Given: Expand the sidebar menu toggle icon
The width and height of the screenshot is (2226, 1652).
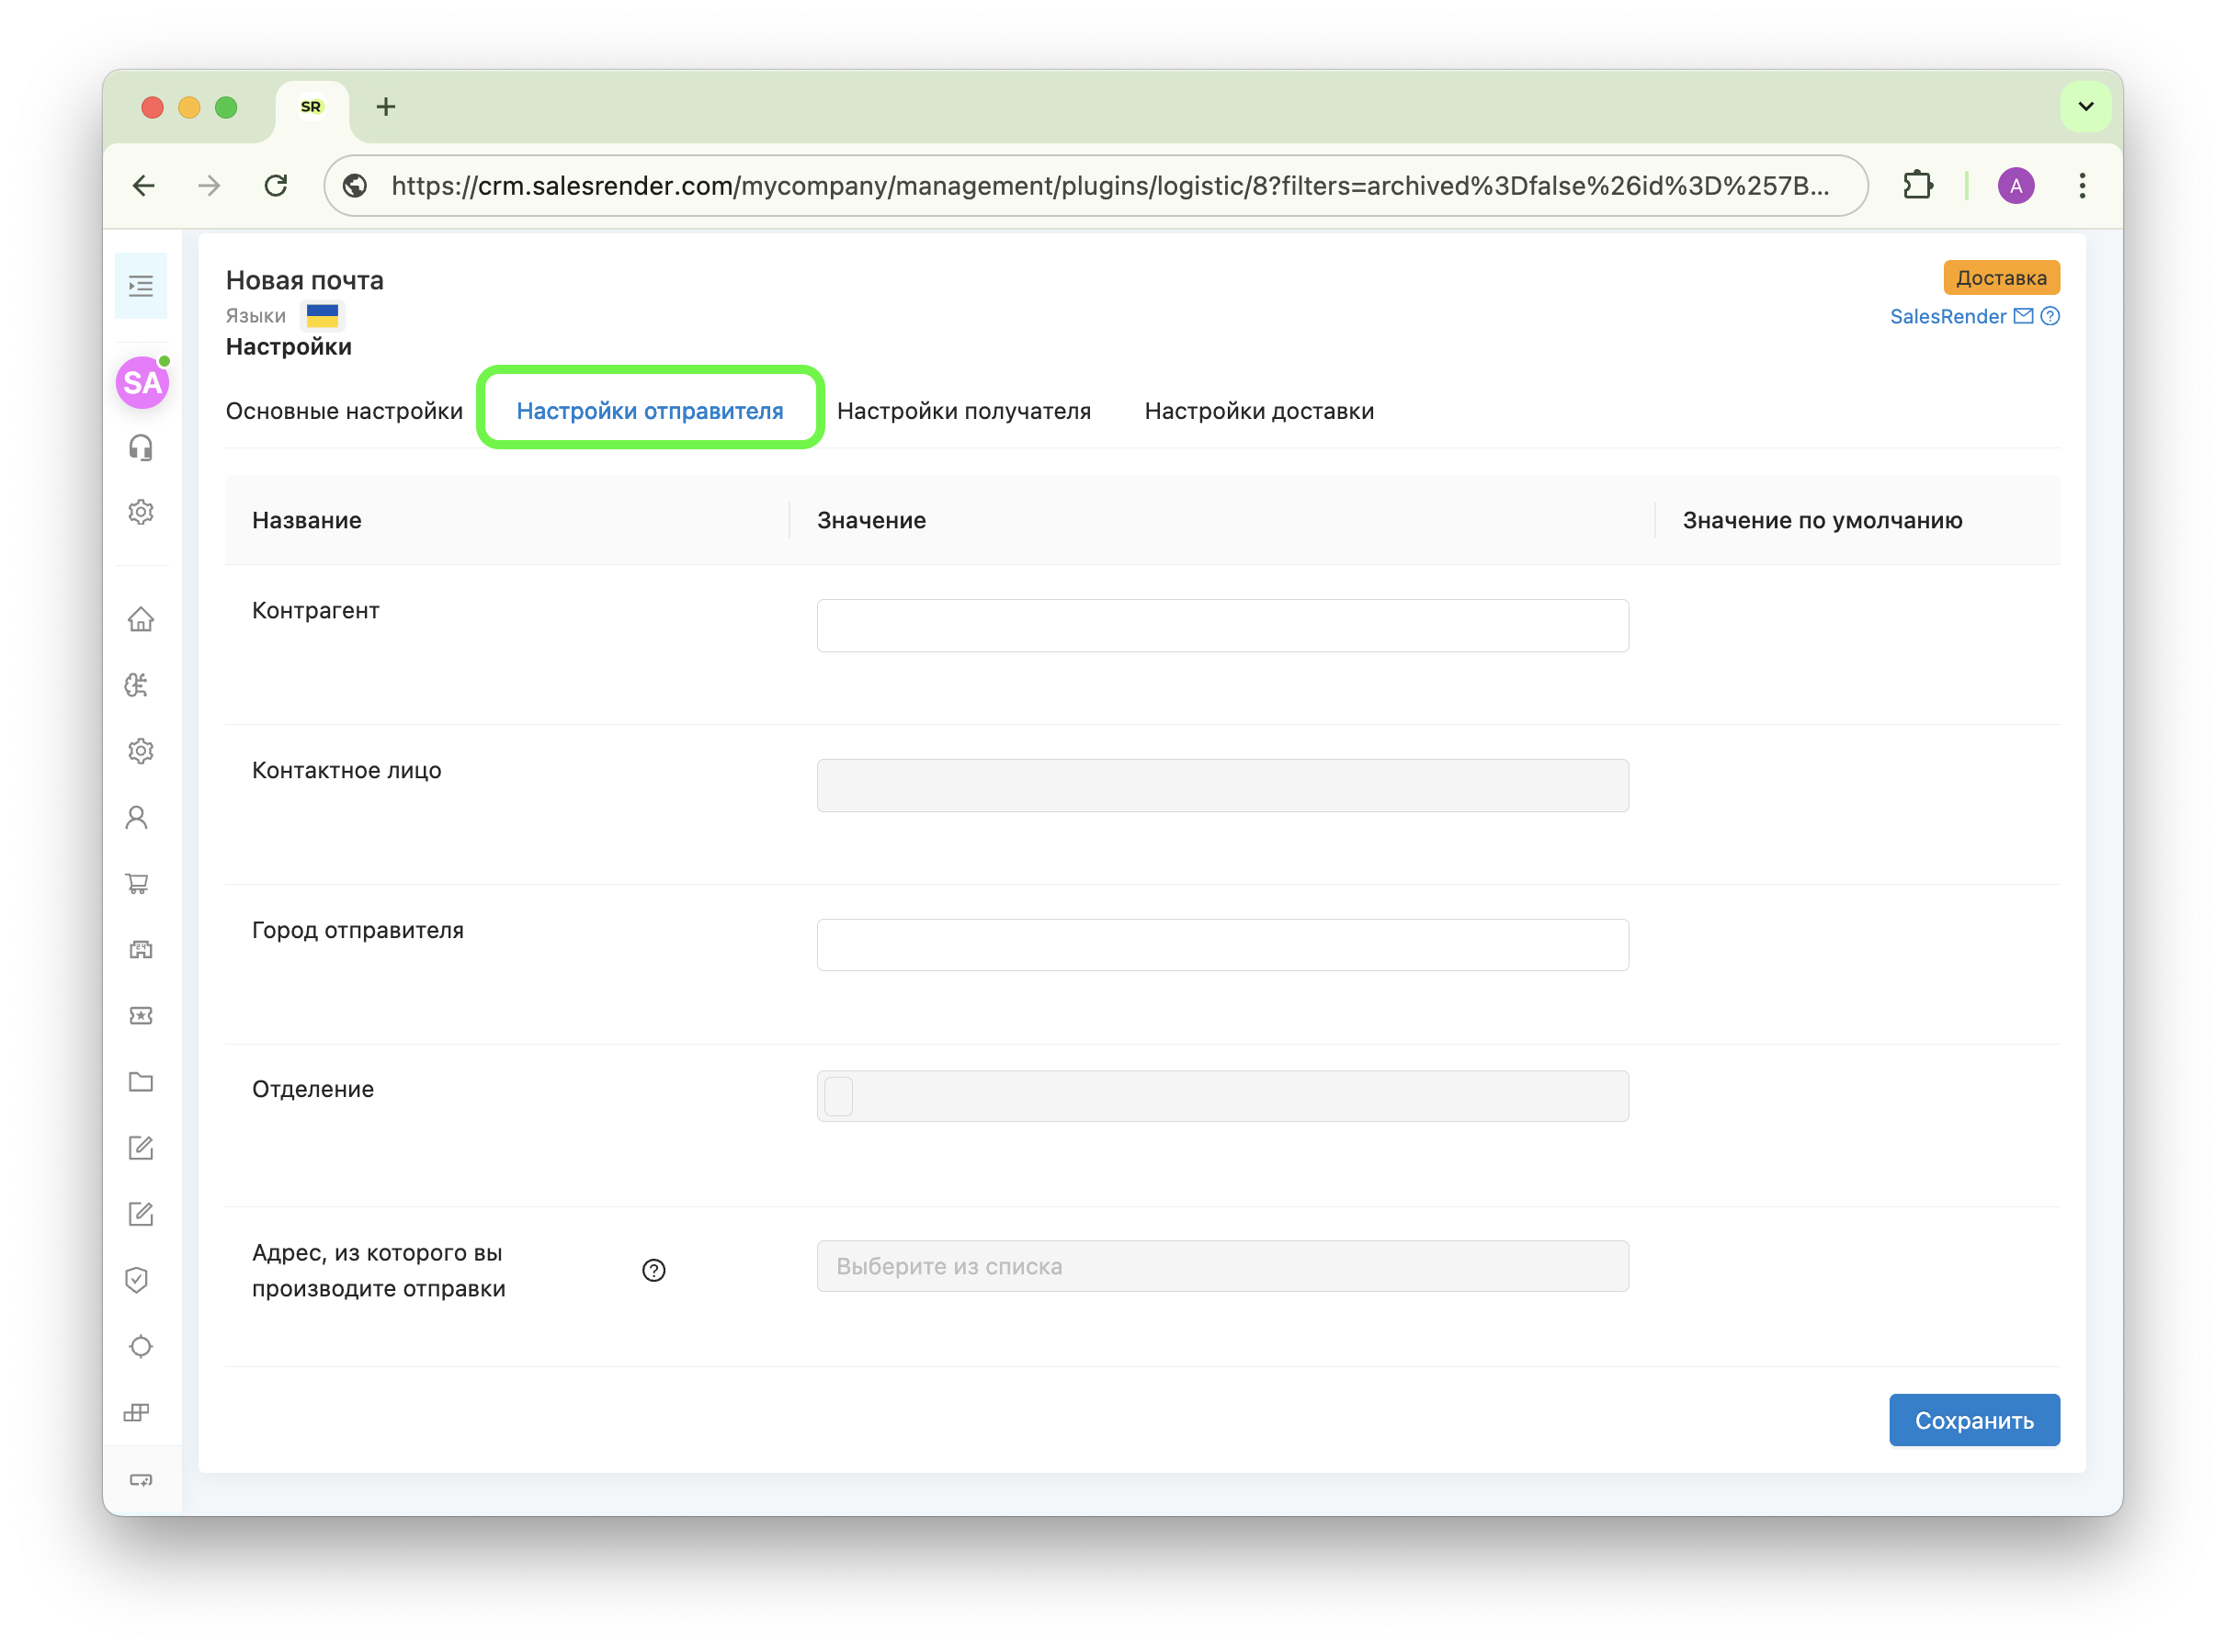Looking at the screenshot, I should coord(141,286).
